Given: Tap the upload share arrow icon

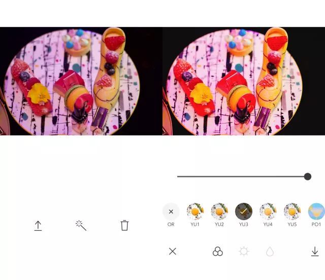Looking at the screenshot, I should [x=38, y=226].
